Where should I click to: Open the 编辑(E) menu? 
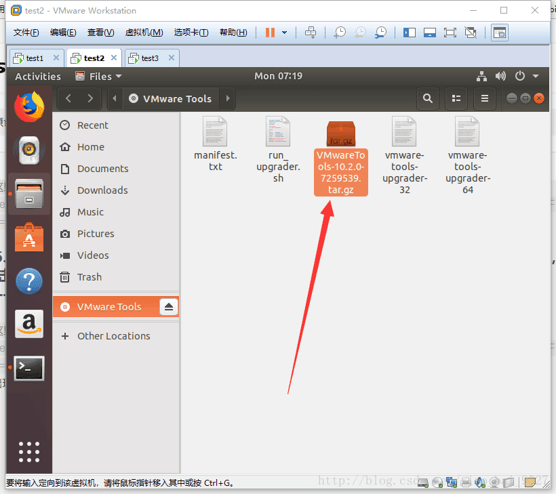[63, 33]
